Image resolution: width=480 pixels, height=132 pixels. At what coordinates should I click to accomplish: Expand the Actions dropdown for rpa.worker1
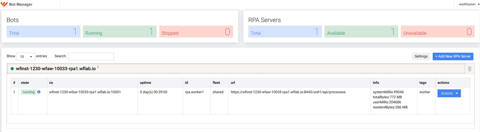[x=449, y=93]
